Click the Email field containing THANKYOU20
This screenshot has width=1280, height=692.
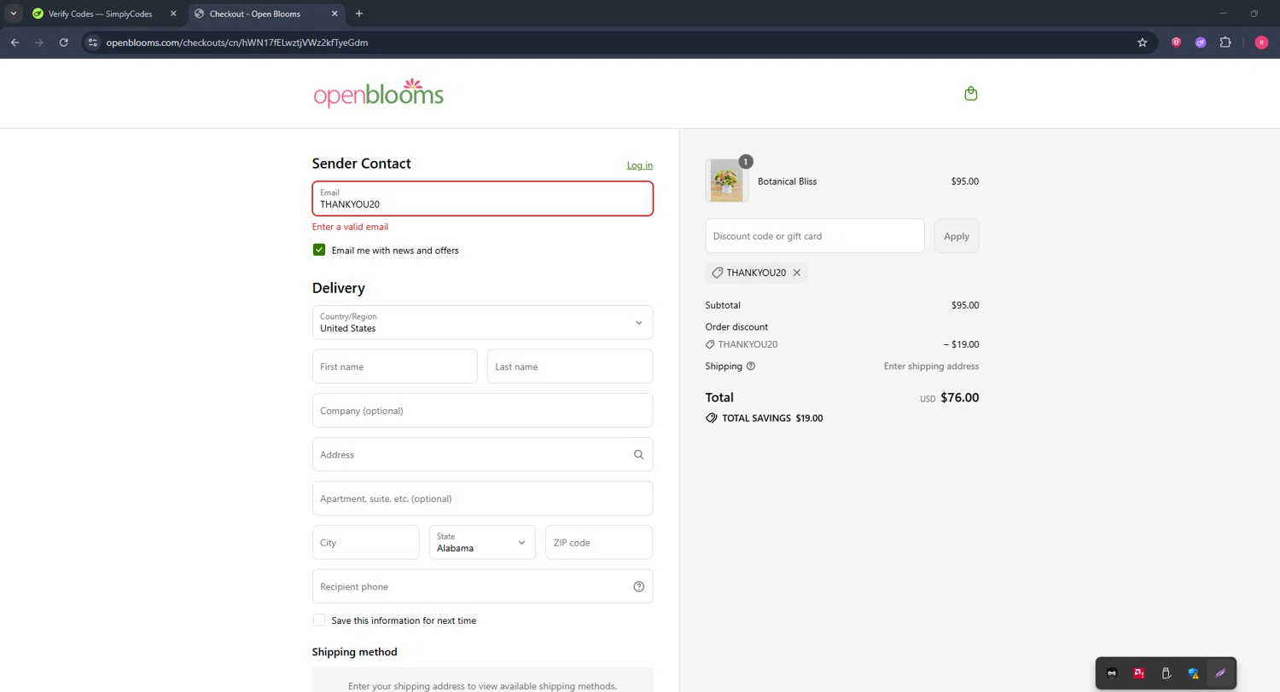point(482,199)
